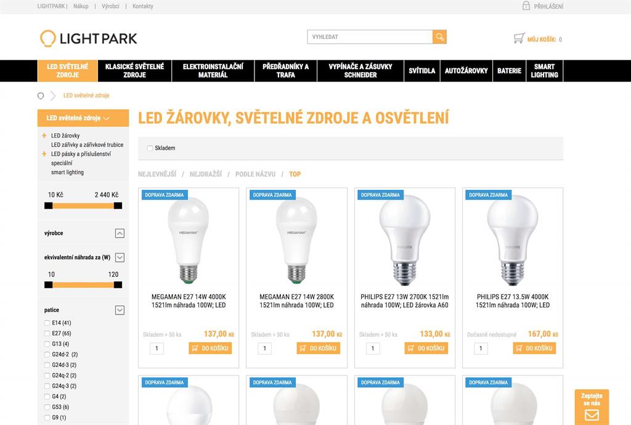This screenshot has height=425, width=631.
Task: Click the LIGHTPARK top bar link
Action: pyautogui.click(x=51, y=6)
